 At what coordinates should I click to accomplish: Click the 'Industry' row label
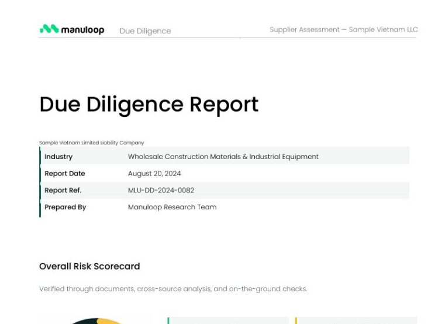coord(58,157)
